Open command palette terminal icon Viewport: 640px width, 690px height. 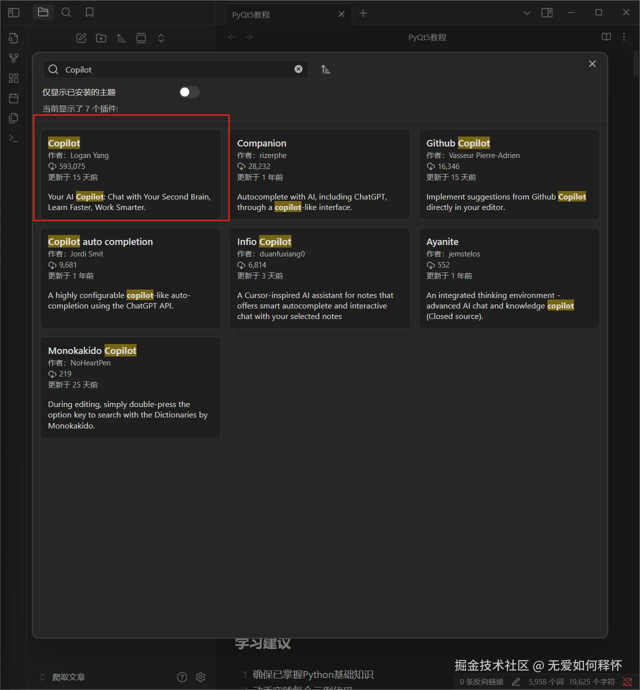tap(13, 138)
